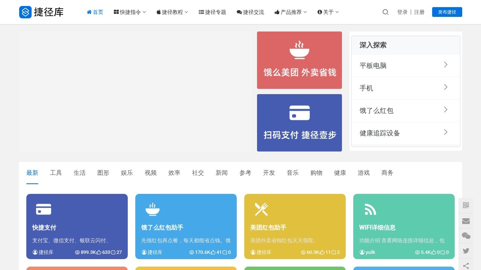Click the 平板电脑 list entry
This screenshot has height=270, width=481.
[x=406, y=66]
